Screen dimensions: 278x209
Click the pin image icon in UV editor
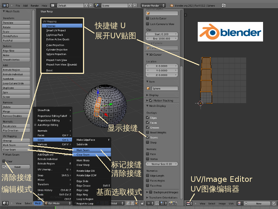click(274, 203)
